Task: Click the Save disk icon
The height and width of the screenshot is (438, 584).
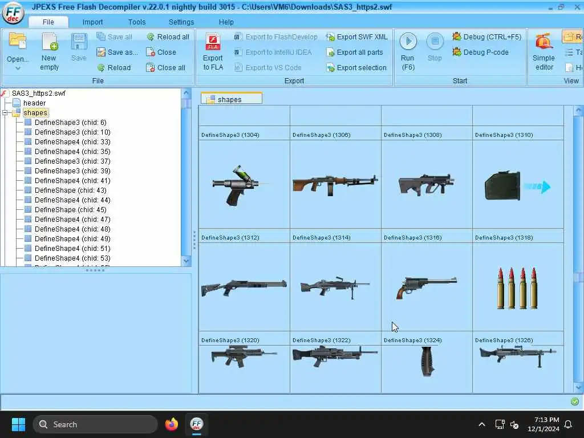Action: (79, 42)
